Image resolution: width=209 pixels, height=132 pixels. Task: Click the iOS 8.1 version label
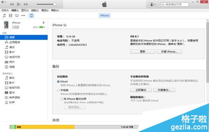coord(134,36)
